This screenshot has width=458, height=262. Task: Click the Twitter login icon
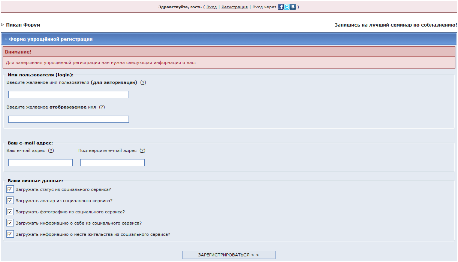click(287, 7)
